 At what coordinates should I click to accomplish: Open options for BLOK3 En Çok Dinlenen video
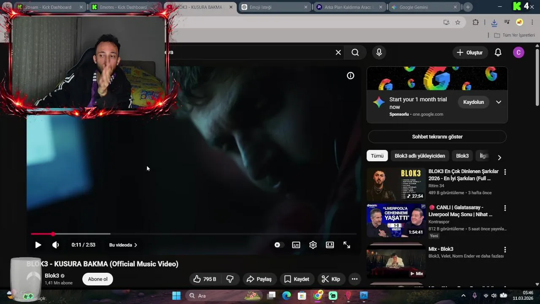pos(505,172)
